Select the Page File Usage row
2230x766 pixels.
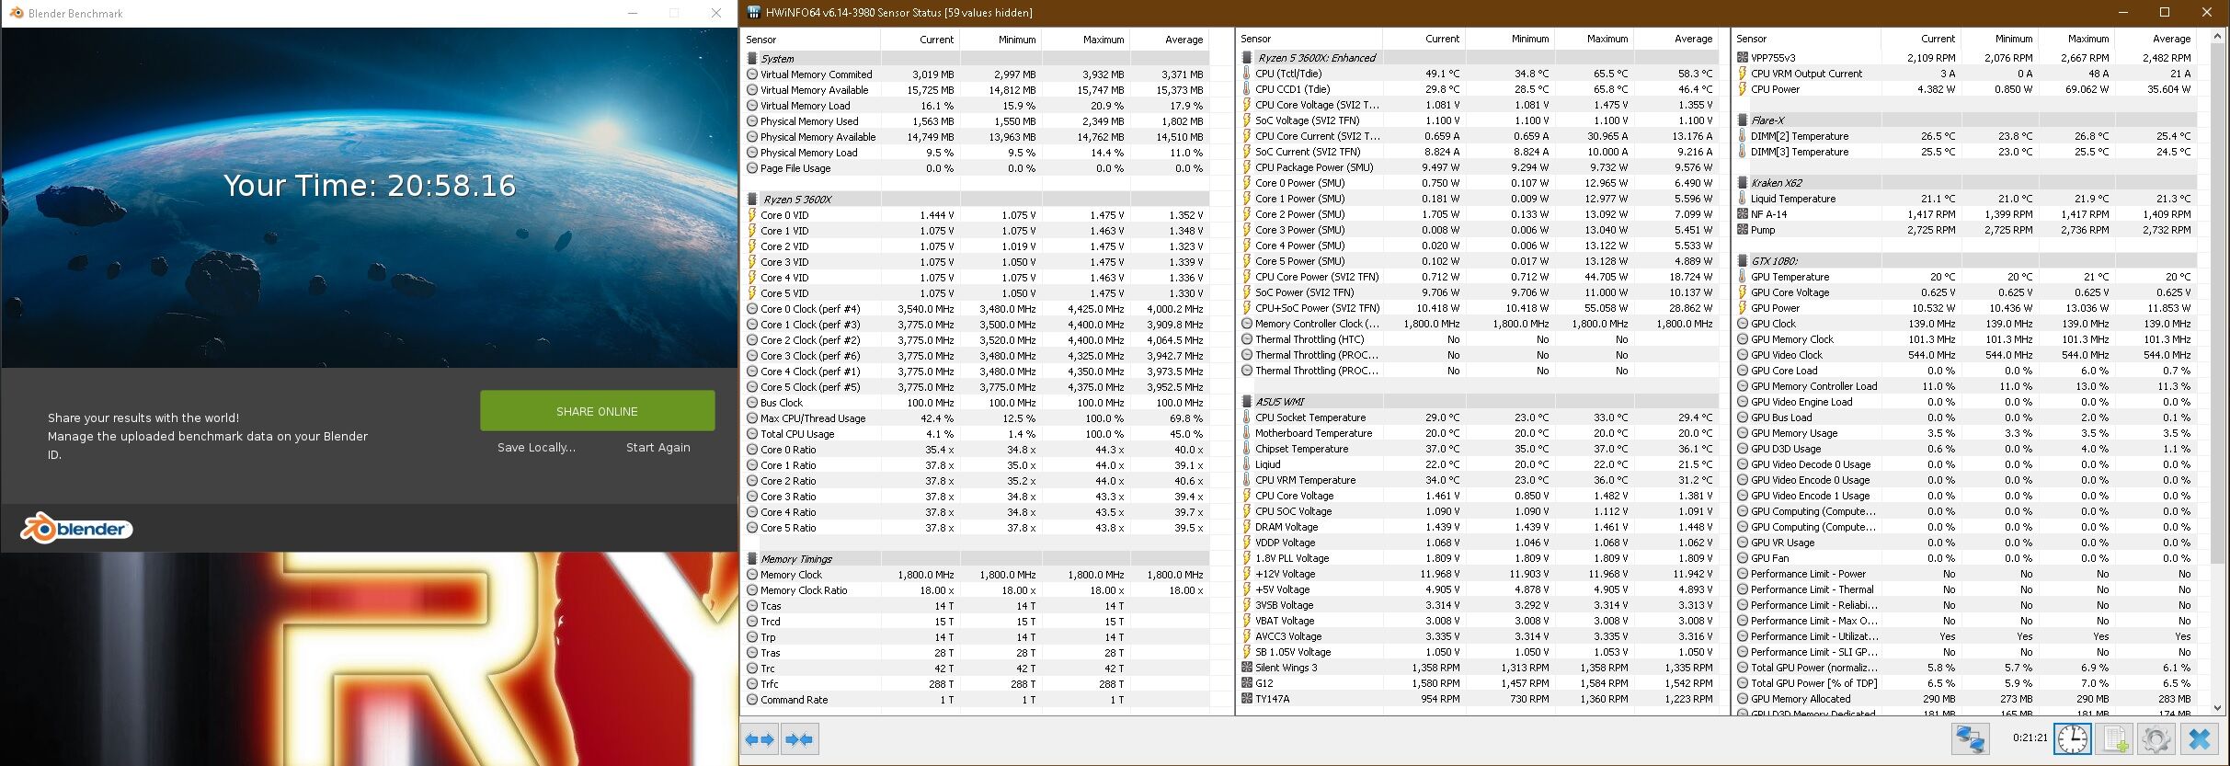(975, 167)
